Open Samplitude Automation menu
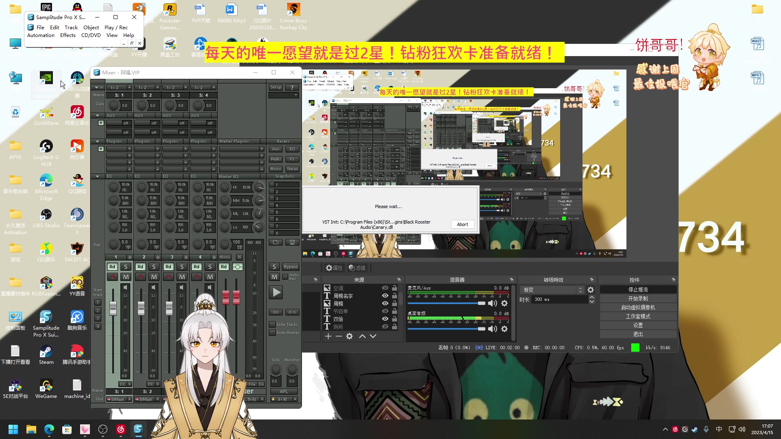Image resolution: width=781 pixels, height=439 pixels. tap(41, 35)
